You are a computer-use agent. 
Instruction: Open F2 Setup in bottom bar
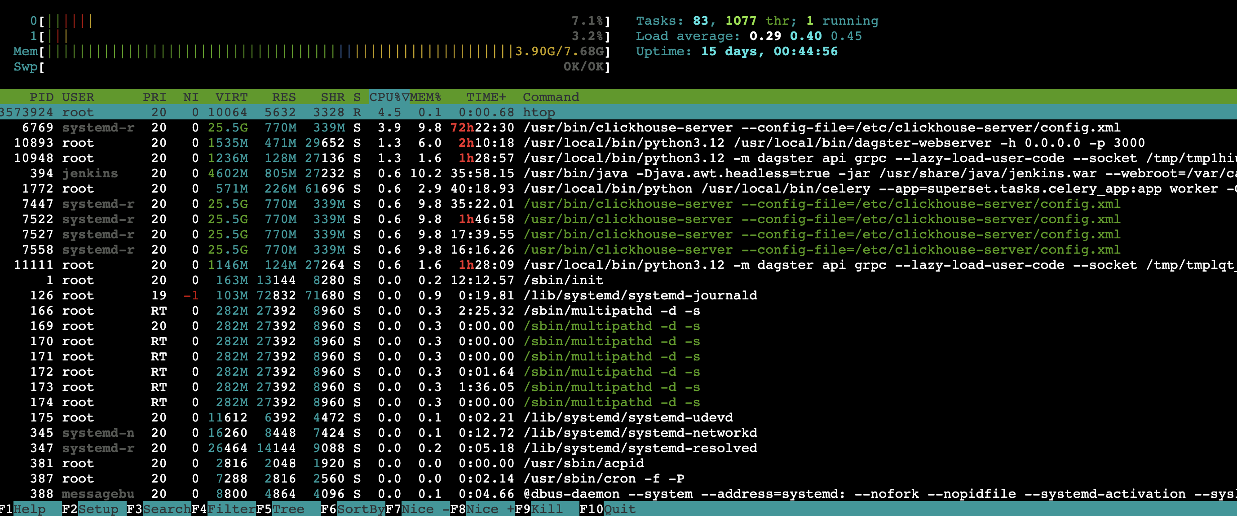tap(97, 509)
